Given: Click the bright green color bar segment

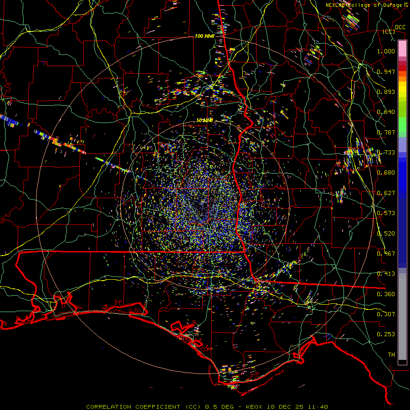Looking at the screenshot, I should 402,124.
